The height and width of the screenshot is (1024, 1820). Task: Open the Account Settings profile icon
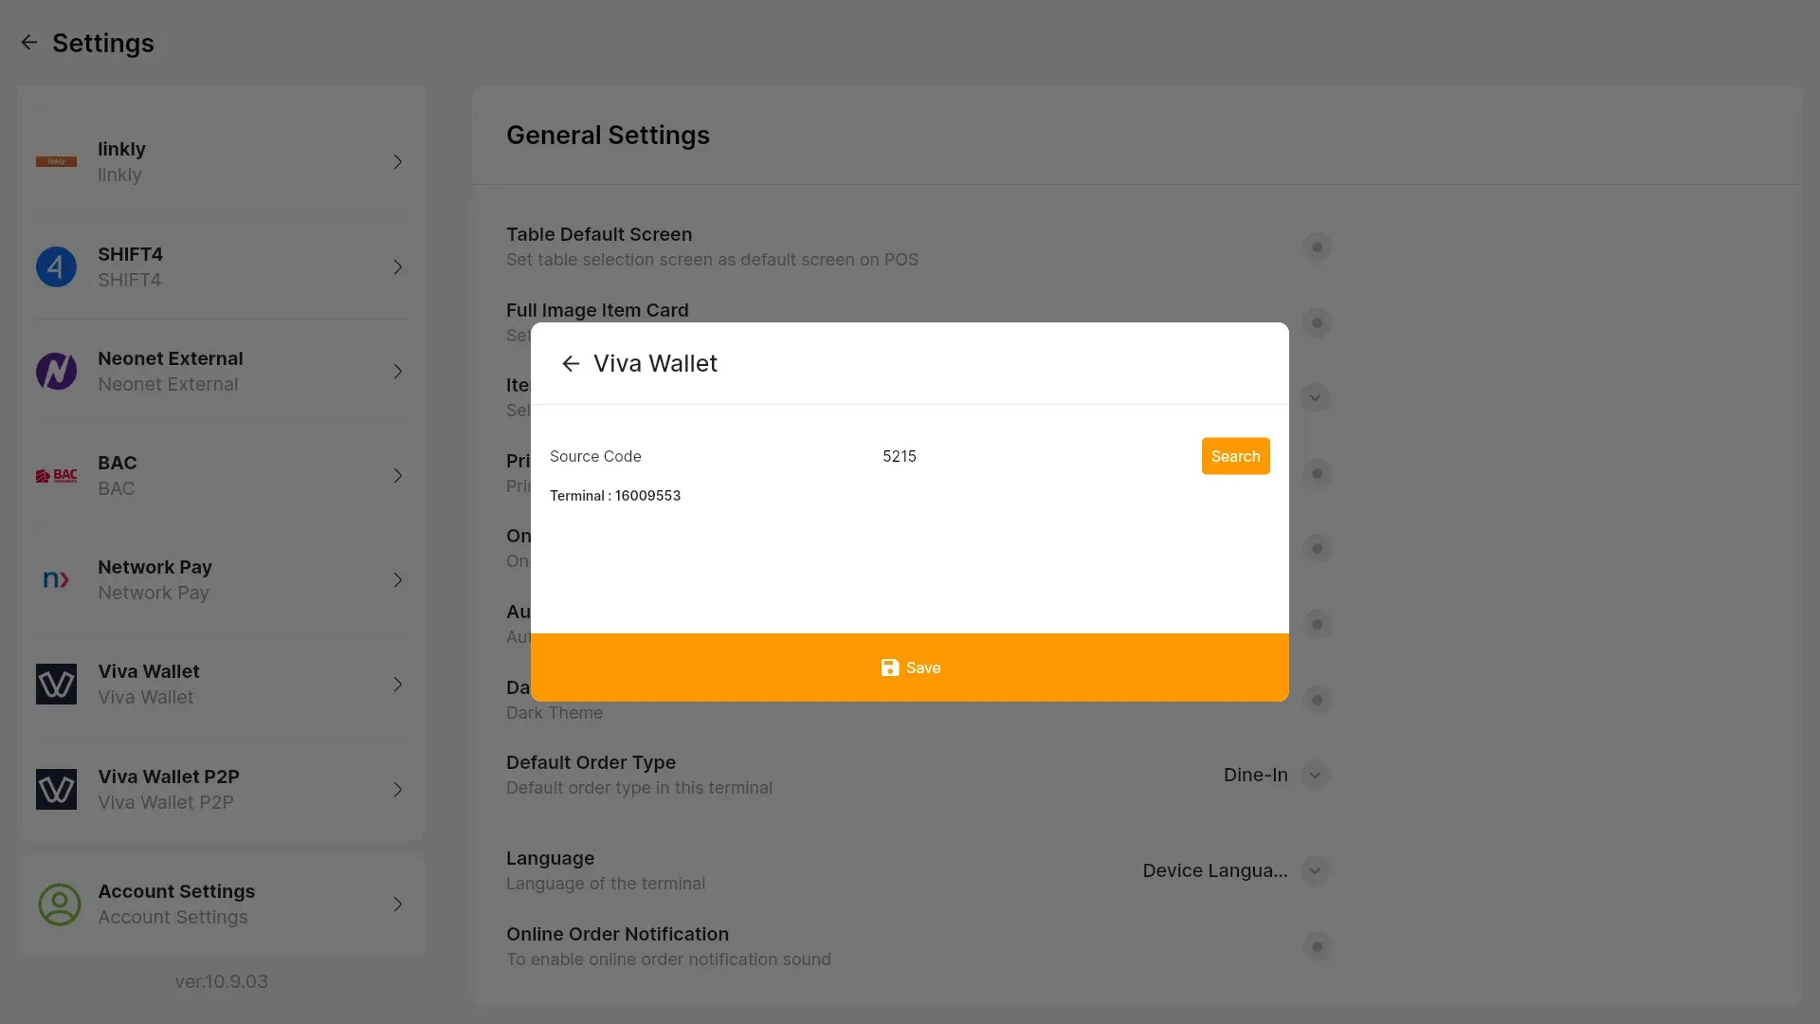point(59,905)
